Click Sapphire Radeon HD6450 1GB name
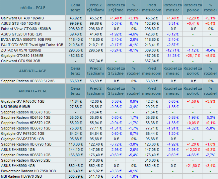Image resolution: width=218 pixels, height=179 pixels. (x=26, y=118)
